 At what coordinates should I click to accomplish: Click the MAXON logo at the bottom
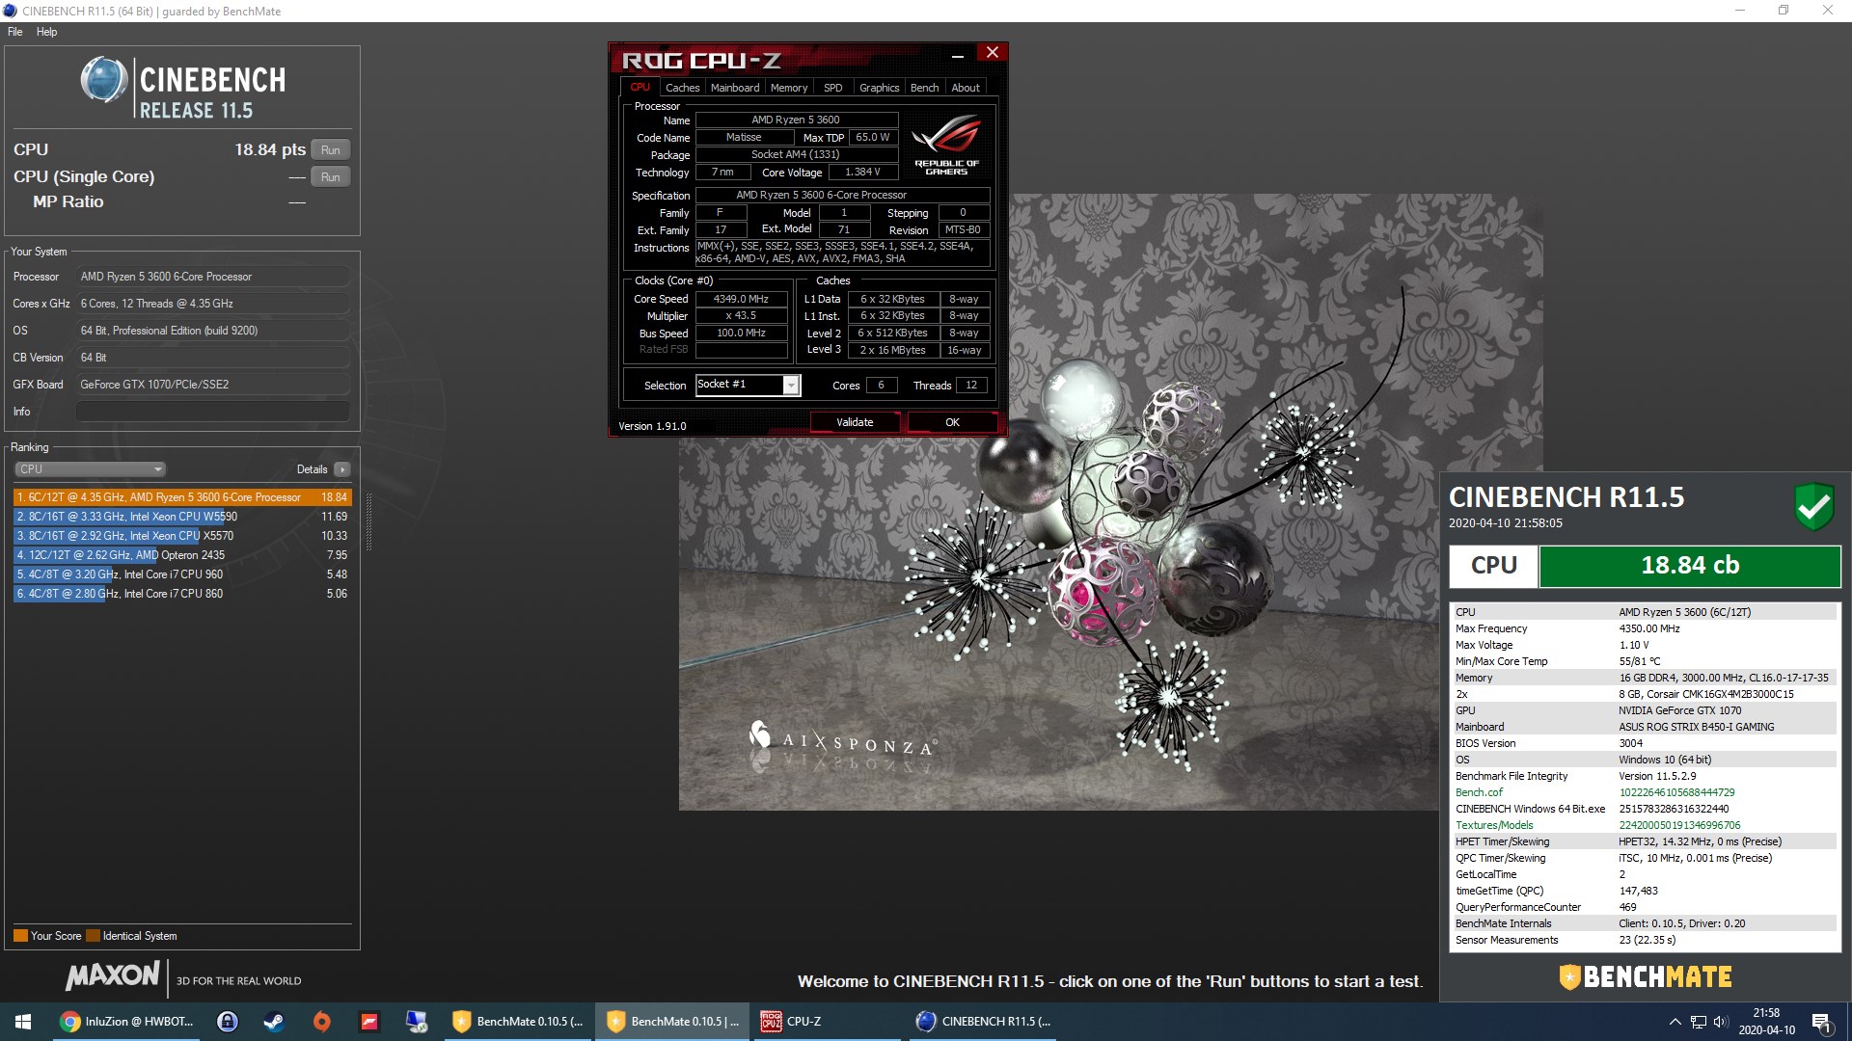(112, 975)
